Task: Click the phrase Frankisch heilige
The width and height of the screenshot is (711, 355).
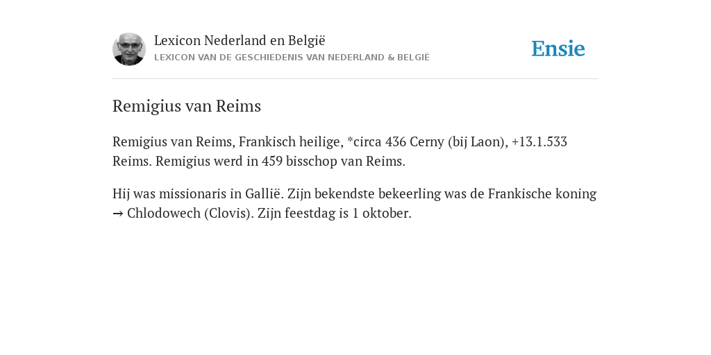Action: [291, 142]
